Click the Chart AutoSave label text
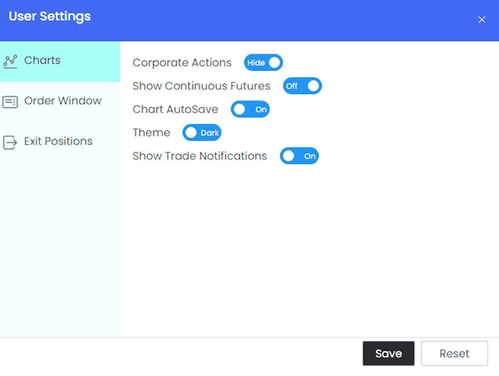 click(175, 110)
